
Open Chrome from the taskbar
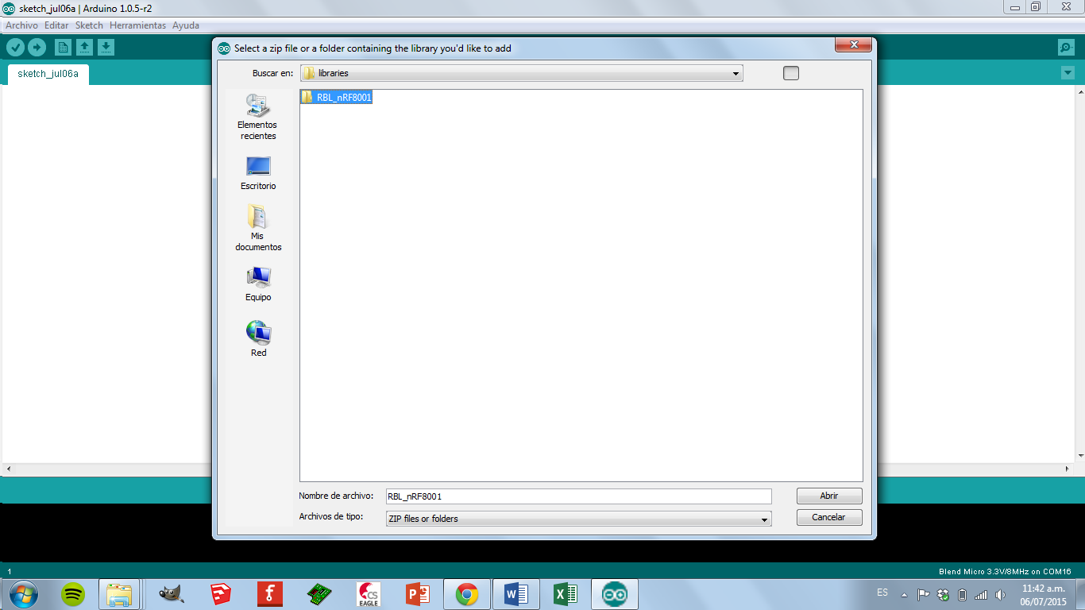click(467, 594)
